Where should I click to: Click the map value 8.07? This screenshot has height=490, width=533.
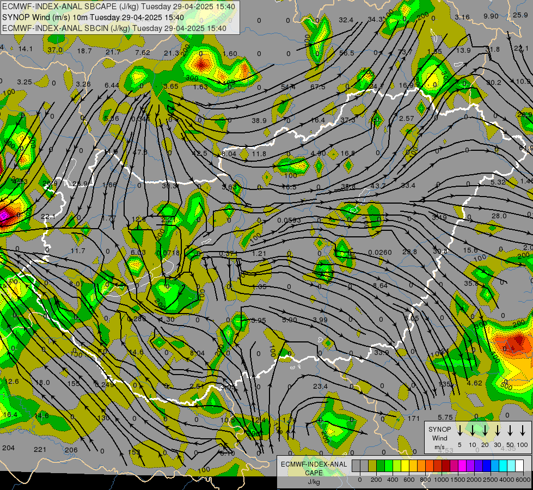76,284
